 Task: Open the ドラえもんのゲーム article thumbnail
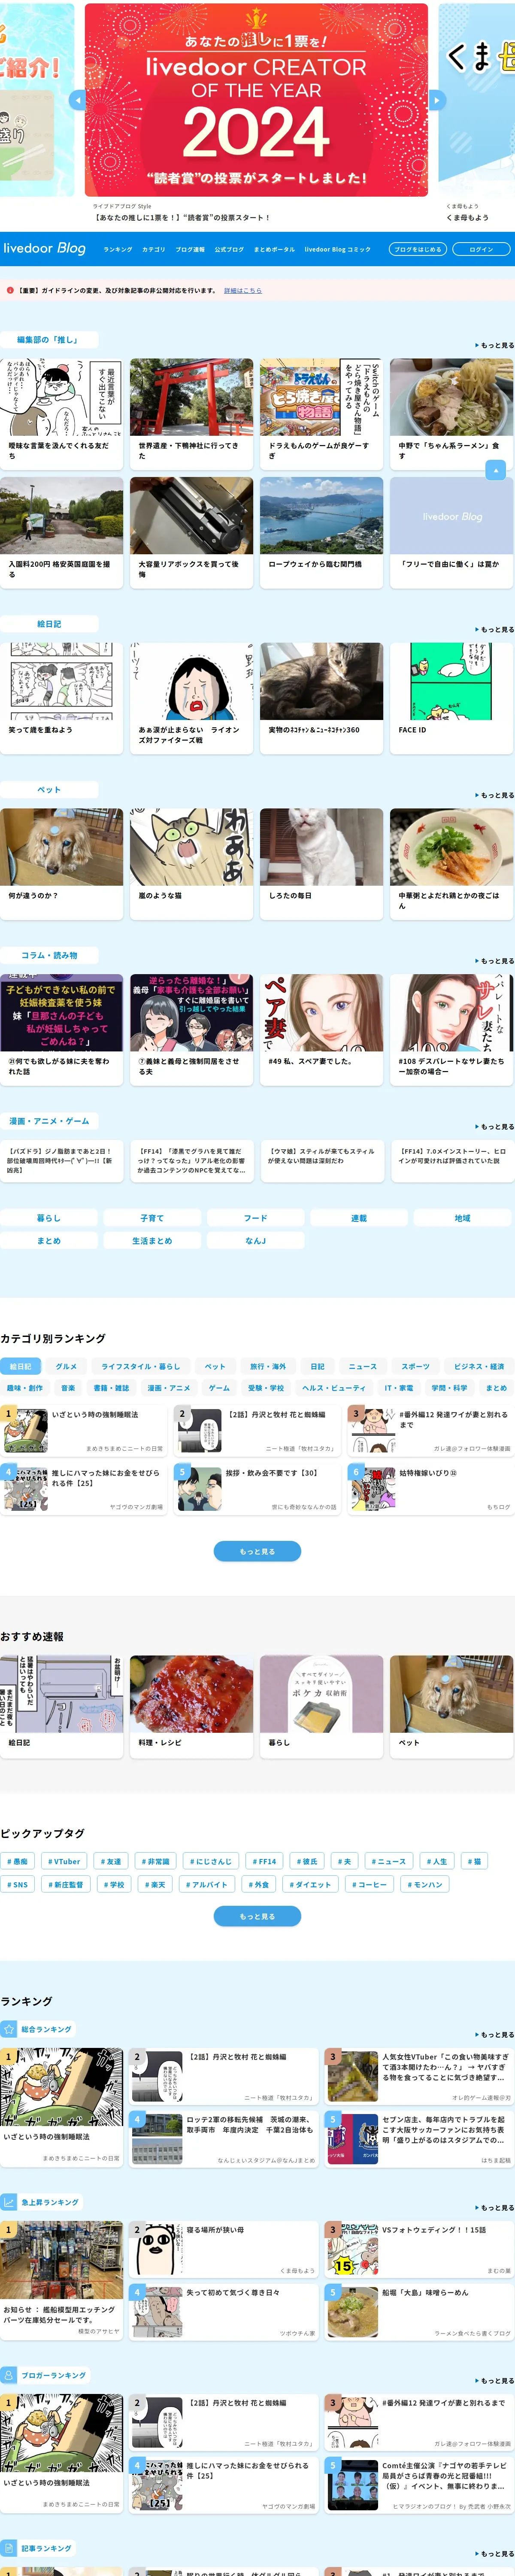coord(321,398)
